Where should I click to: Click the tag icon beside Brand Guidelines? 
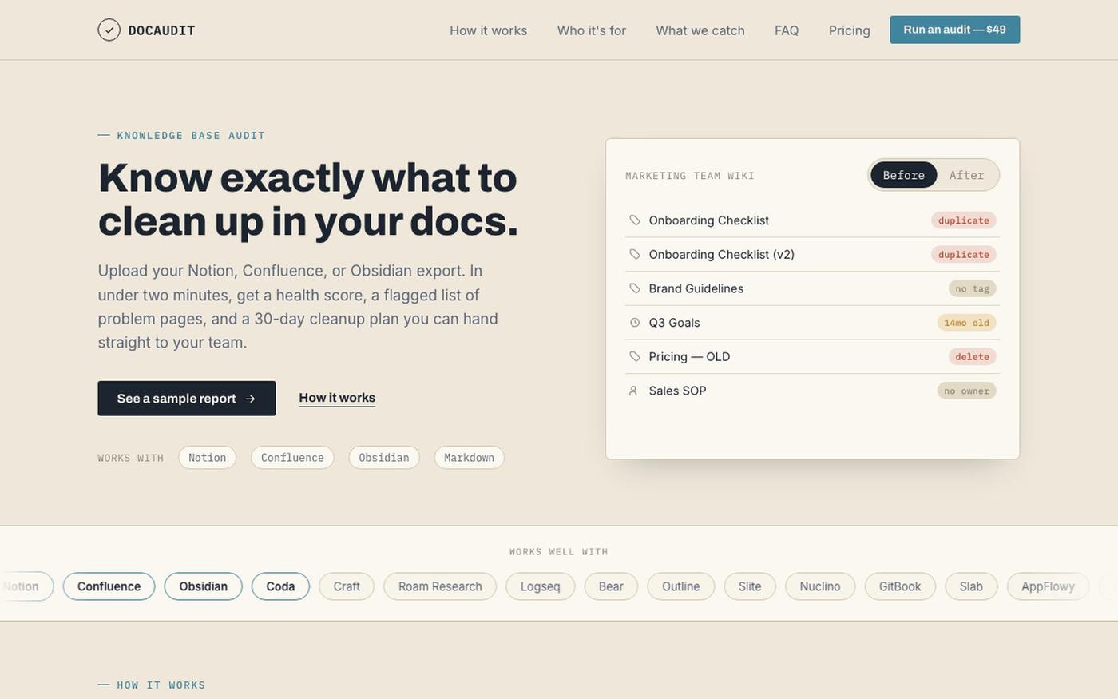[635, 288]
